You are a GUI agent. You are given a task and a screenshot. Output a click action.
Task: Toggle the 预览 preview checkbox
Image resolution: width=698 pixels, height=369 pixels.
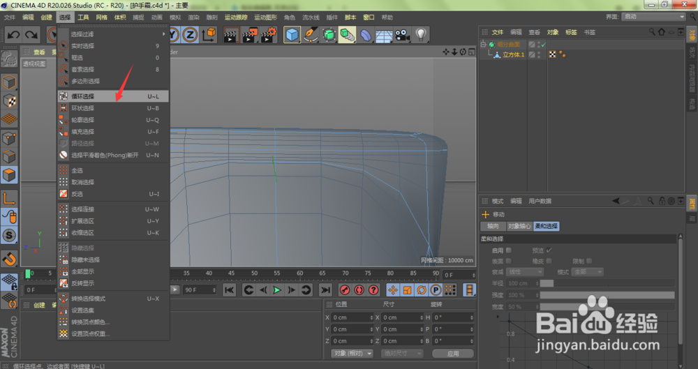point(549,250)
